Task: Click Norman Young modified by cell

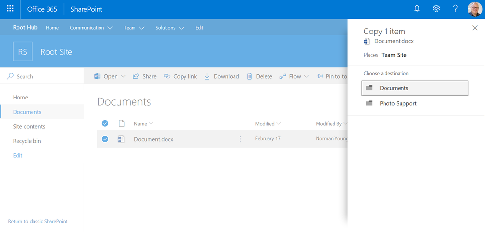Action: coord(332,139)
